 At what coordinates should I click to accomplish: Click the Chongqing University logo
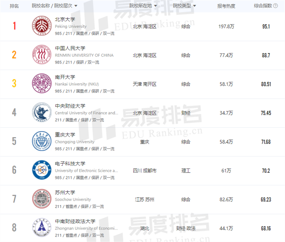(x=41, y=141)
